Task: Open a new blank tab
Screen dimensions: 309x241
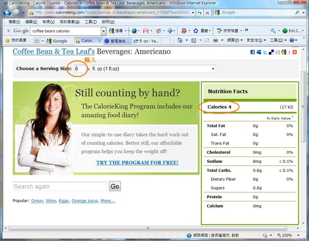Action: 166,41
